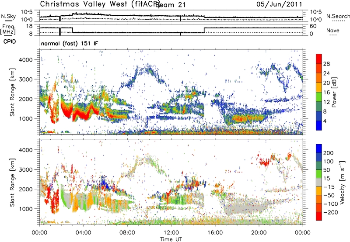
Task: Click the 'N.Sky' legend label
Action: [8, 16]
